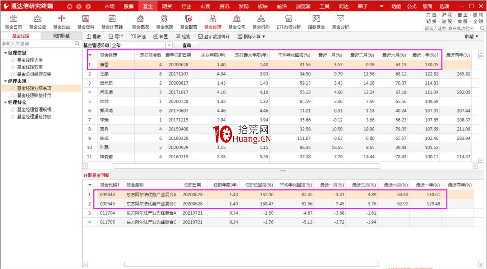Click 提取 in the data toolbar
Viewport: 487px width, 269px height.
pyautogui.click(x=93, y=36)
